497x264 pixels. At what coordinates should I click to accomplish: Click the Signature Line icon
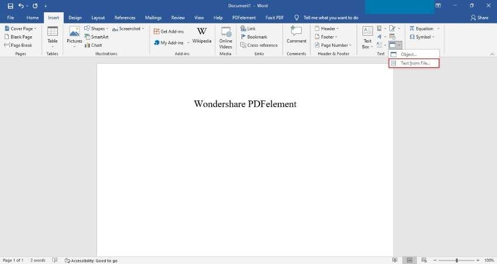point(392,29)
